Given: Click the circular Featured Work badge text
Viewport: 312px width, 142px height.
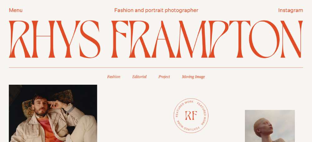Looking at the screenshot, I should (x=191, y=116).
